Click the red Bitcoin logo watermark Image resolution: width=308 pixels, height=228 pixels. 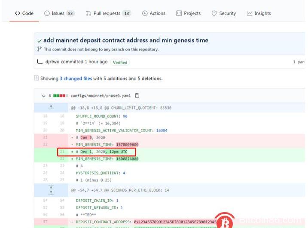pos(225,221)
